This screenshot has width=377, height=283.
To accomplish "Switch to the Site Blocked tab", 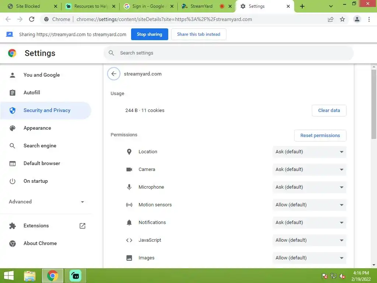I will pos(28,6).
